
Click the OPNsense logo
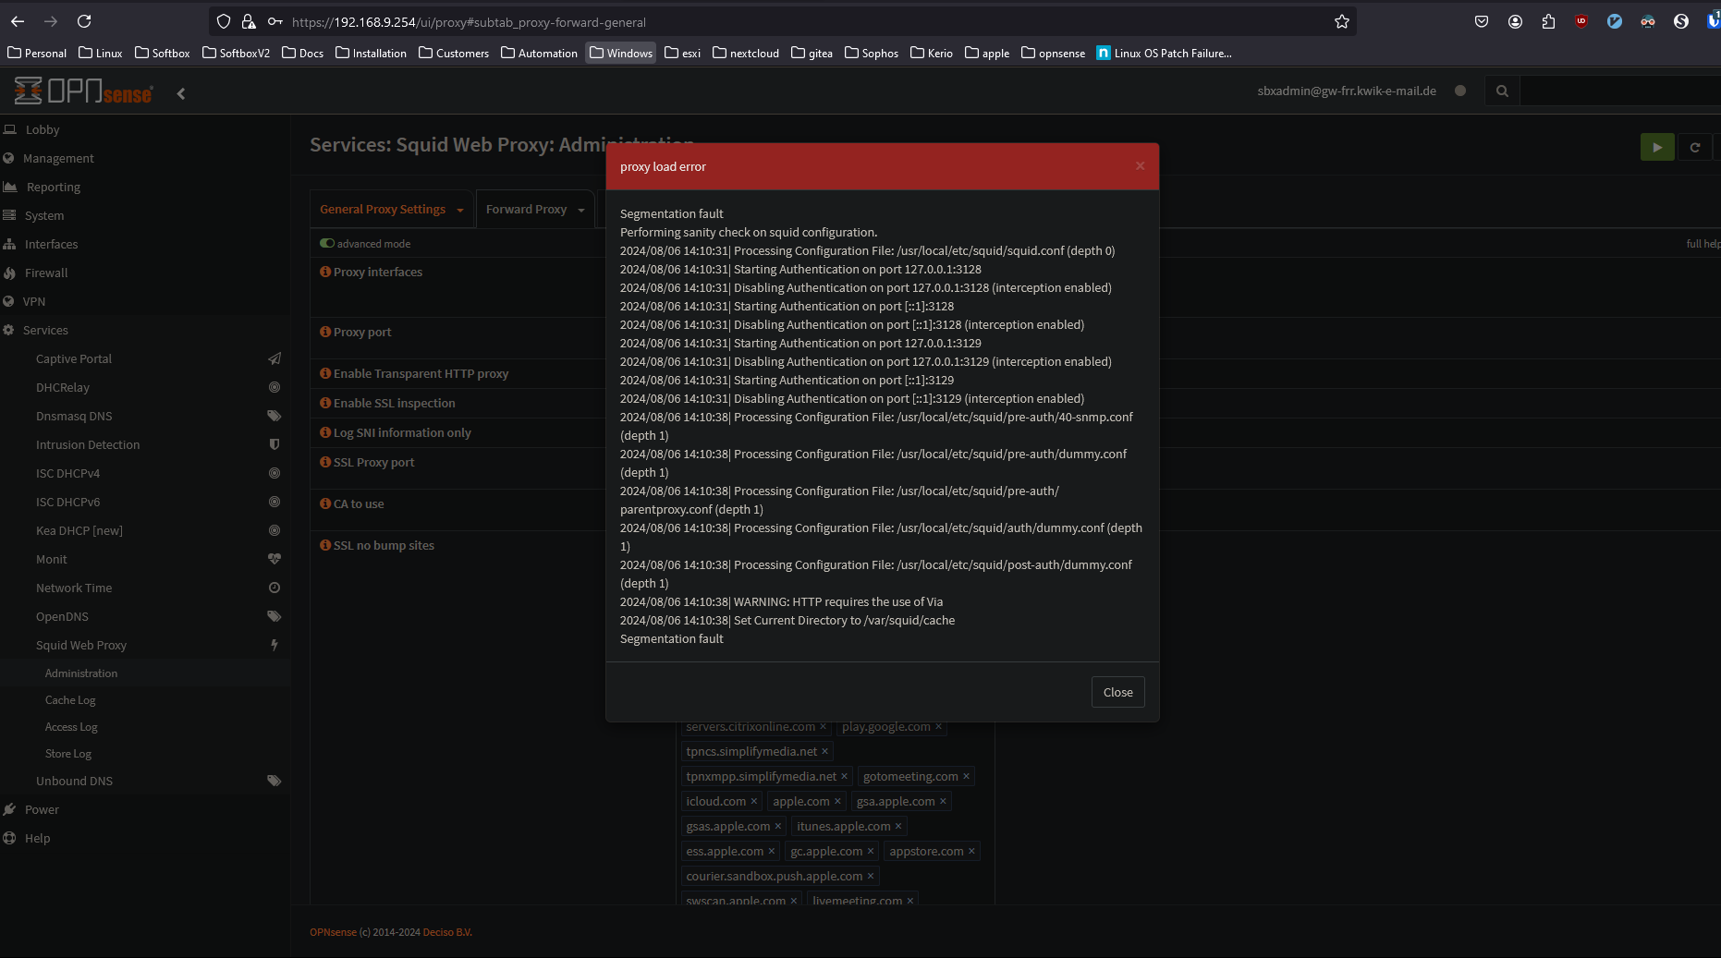pos(83,91)
